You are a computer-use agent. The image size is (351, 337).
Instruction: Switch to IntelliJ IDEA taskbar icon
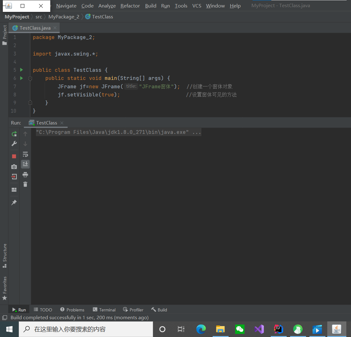[x=279, y=329]
